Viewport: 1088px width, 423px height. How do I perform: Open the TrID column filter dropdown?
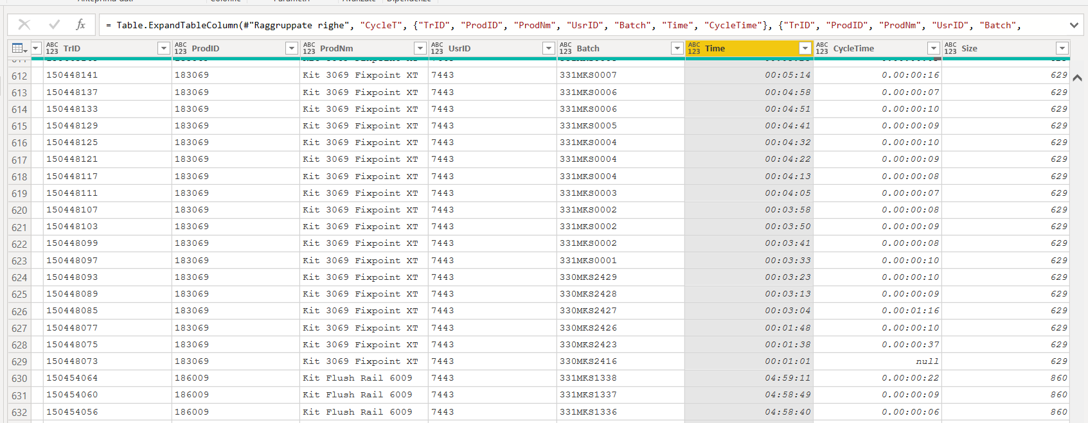tap(163, 48)
